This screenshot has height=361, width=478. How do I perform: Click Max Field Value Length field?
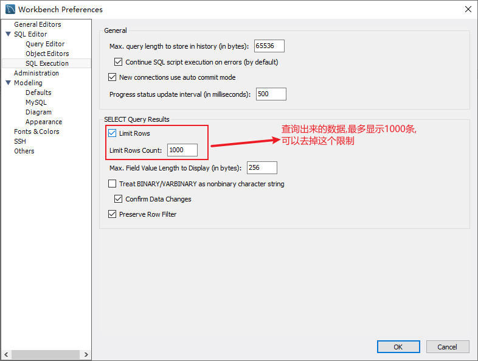pyautogui.click(x=262, y=168)
